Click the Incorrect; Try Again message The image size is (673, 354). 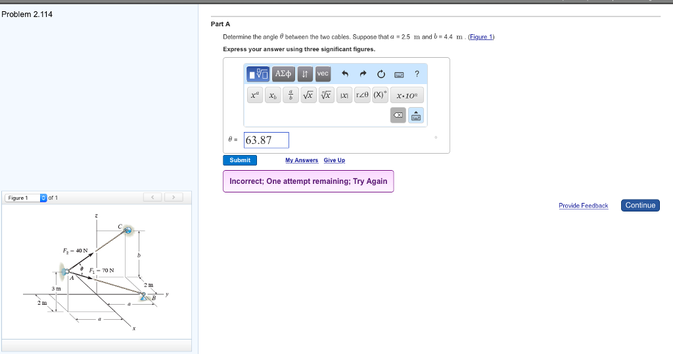point(308,181)
